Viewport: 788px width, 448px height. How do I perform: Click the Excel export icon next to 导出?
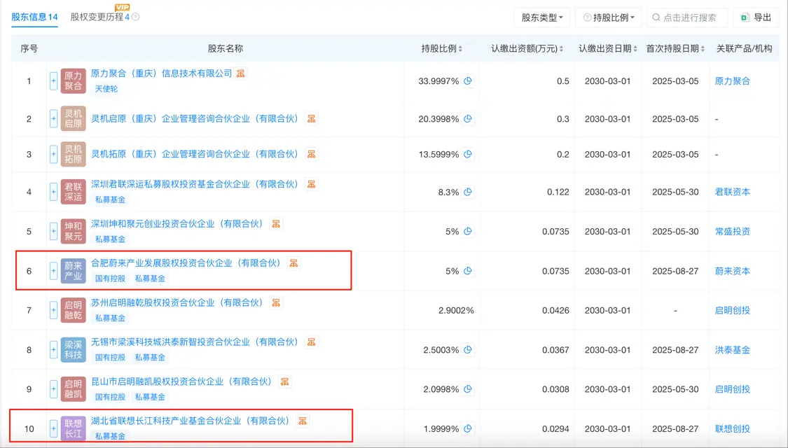click(745, 17)
